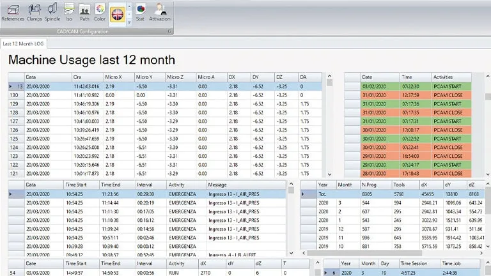Viewport: 491px width, 276px height.
Task: Select the Tot. summary row
Action: tap(393, 194)
